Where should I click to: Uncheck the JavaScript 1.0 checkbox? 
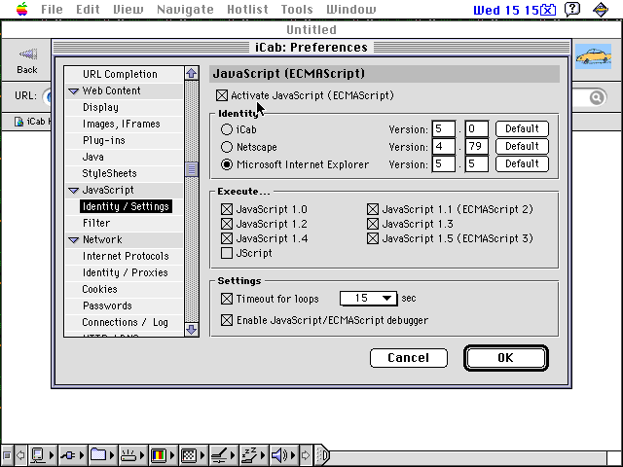pos(227,209)
